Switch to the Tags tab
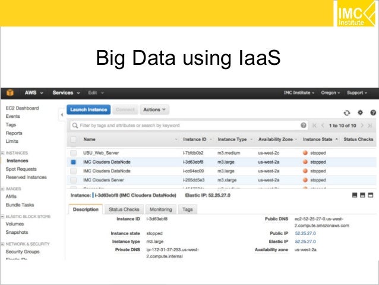 click(x=188, y=209)
